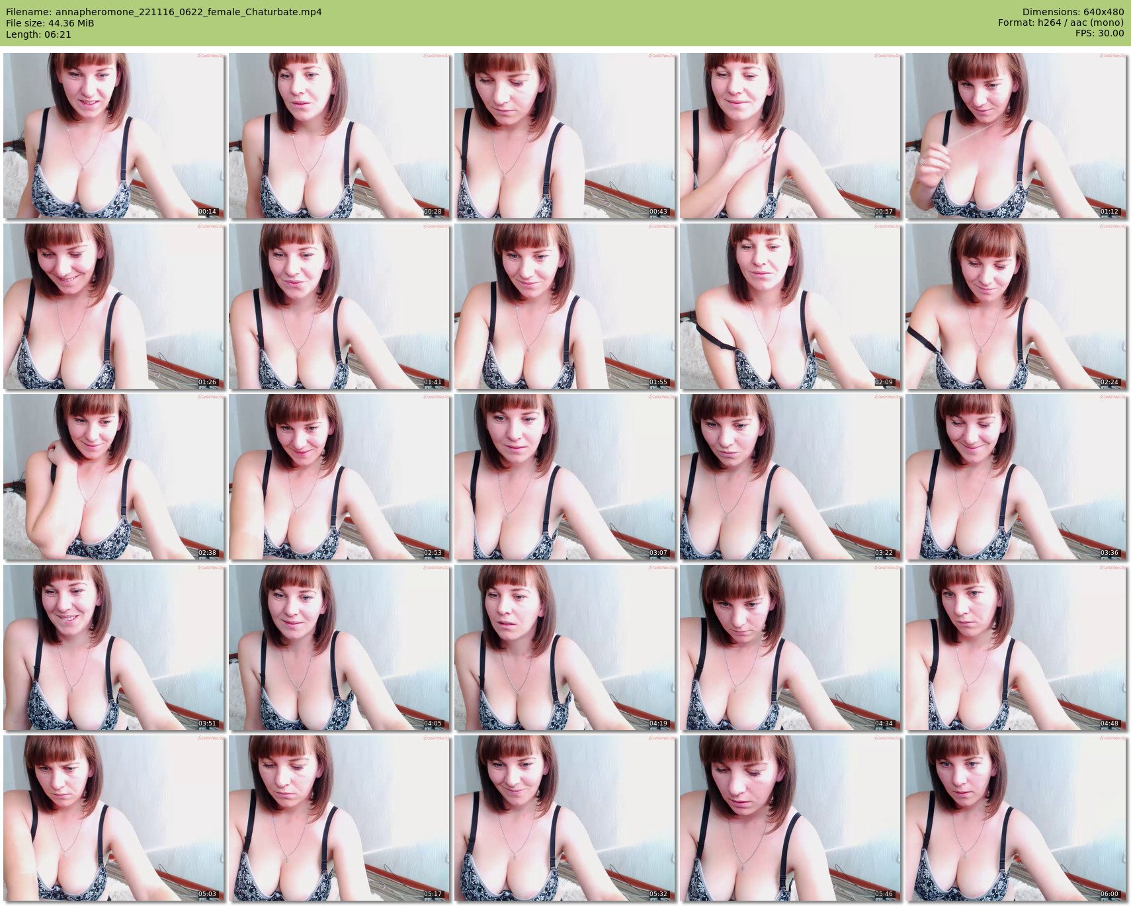1131x906 pixels.
Task: Select the 'FPS: 30.00' text
Action: click(x=1099, y=34)
